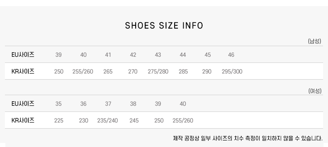This screenshot has height=147, width=328.
Task: Click men's KR size 275/280 value
Action: click(158, 71)
